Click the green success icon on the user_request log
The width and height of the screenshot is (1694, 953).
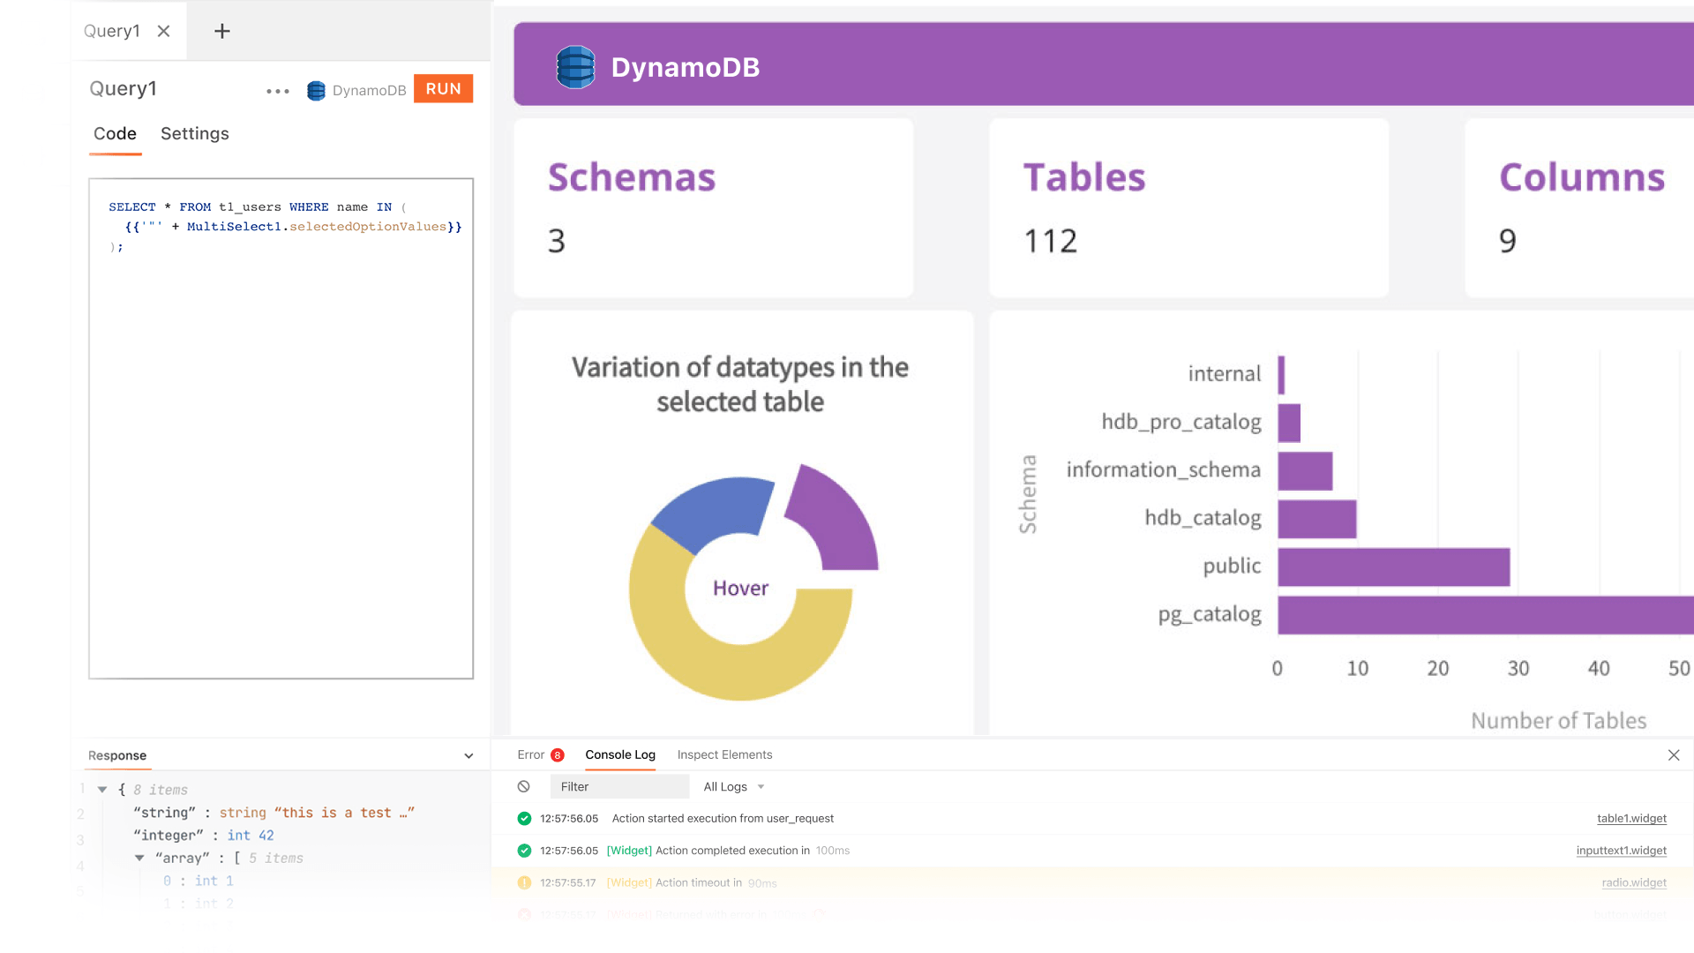coord(523,818)
